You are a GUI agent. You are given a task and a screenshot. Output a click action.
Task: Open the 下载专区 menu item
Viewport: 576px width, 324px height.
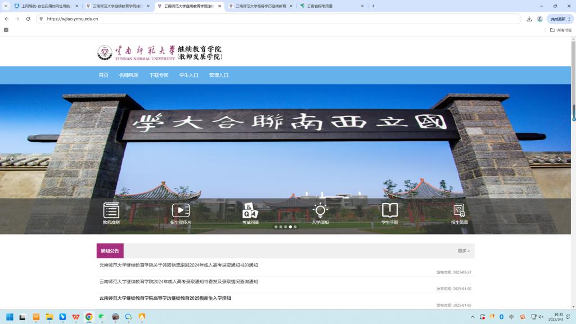tap(159, 75)
